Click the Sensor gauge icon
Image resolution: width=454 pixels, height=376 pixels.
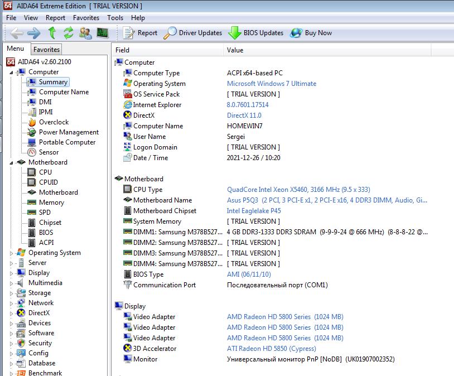click(x=32, y=152)
